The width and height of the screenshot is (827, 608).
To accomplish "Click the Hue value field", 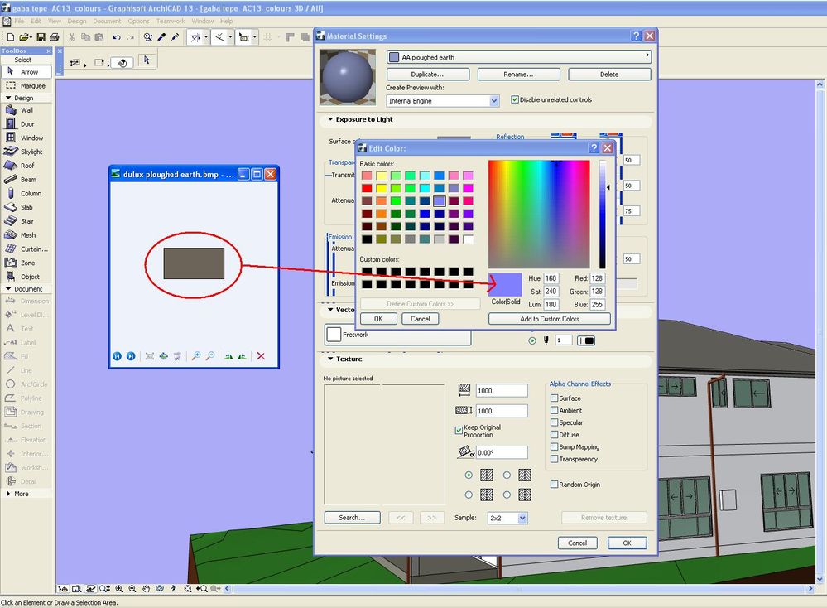I will click(x=551, y=278).
